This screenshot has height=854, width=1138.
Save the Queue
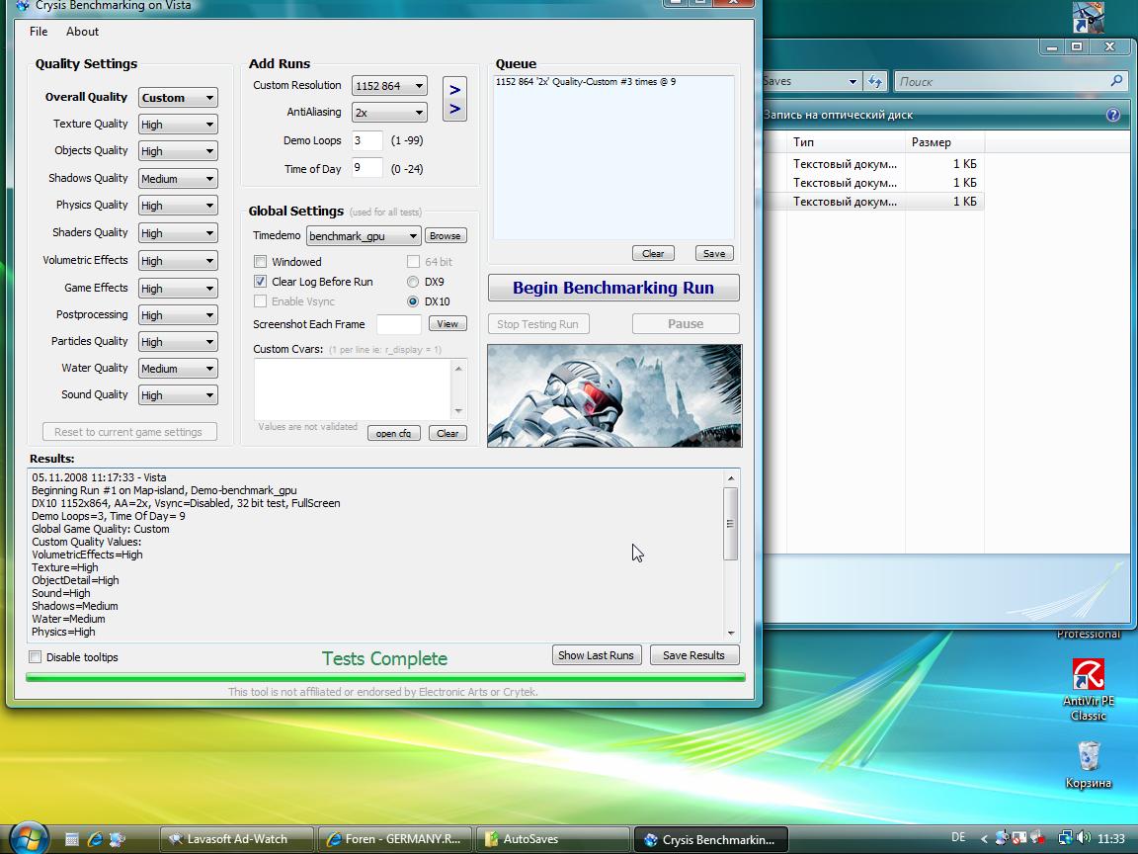pos(713,253)
